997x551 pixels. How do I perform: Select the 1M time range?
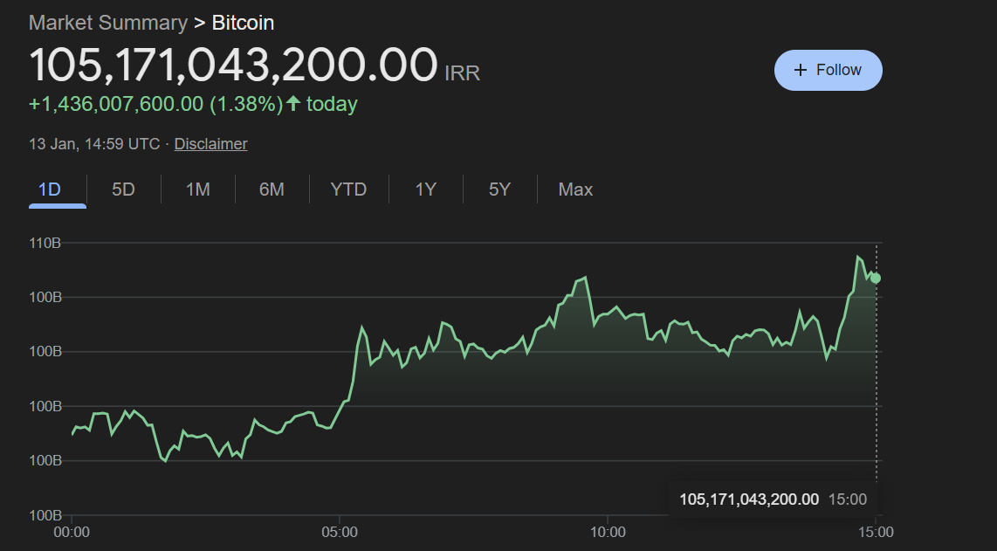197,189
